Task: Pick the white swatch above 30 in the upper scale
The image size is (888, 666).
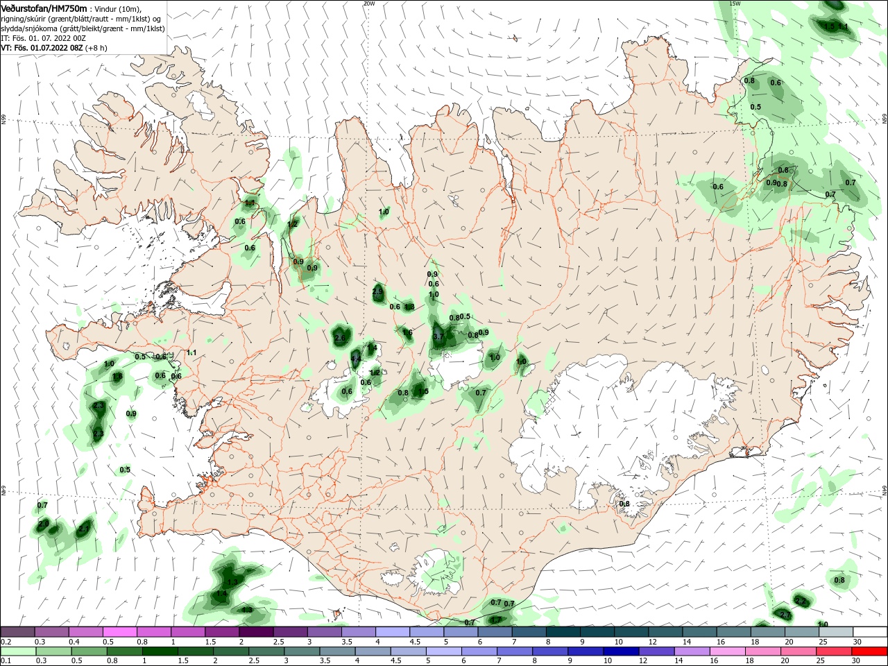Action: [870, 632]
